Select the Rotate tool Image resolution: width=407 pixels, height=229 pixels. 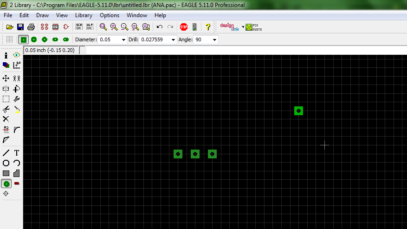click(x=17, y=89)
